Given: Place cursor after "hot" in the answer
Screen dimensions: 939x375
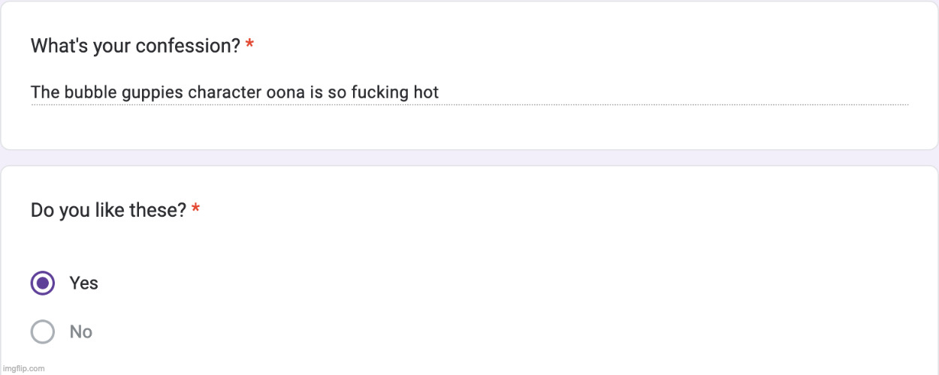Looking at the screenshot, I should [x=440, y=93].
